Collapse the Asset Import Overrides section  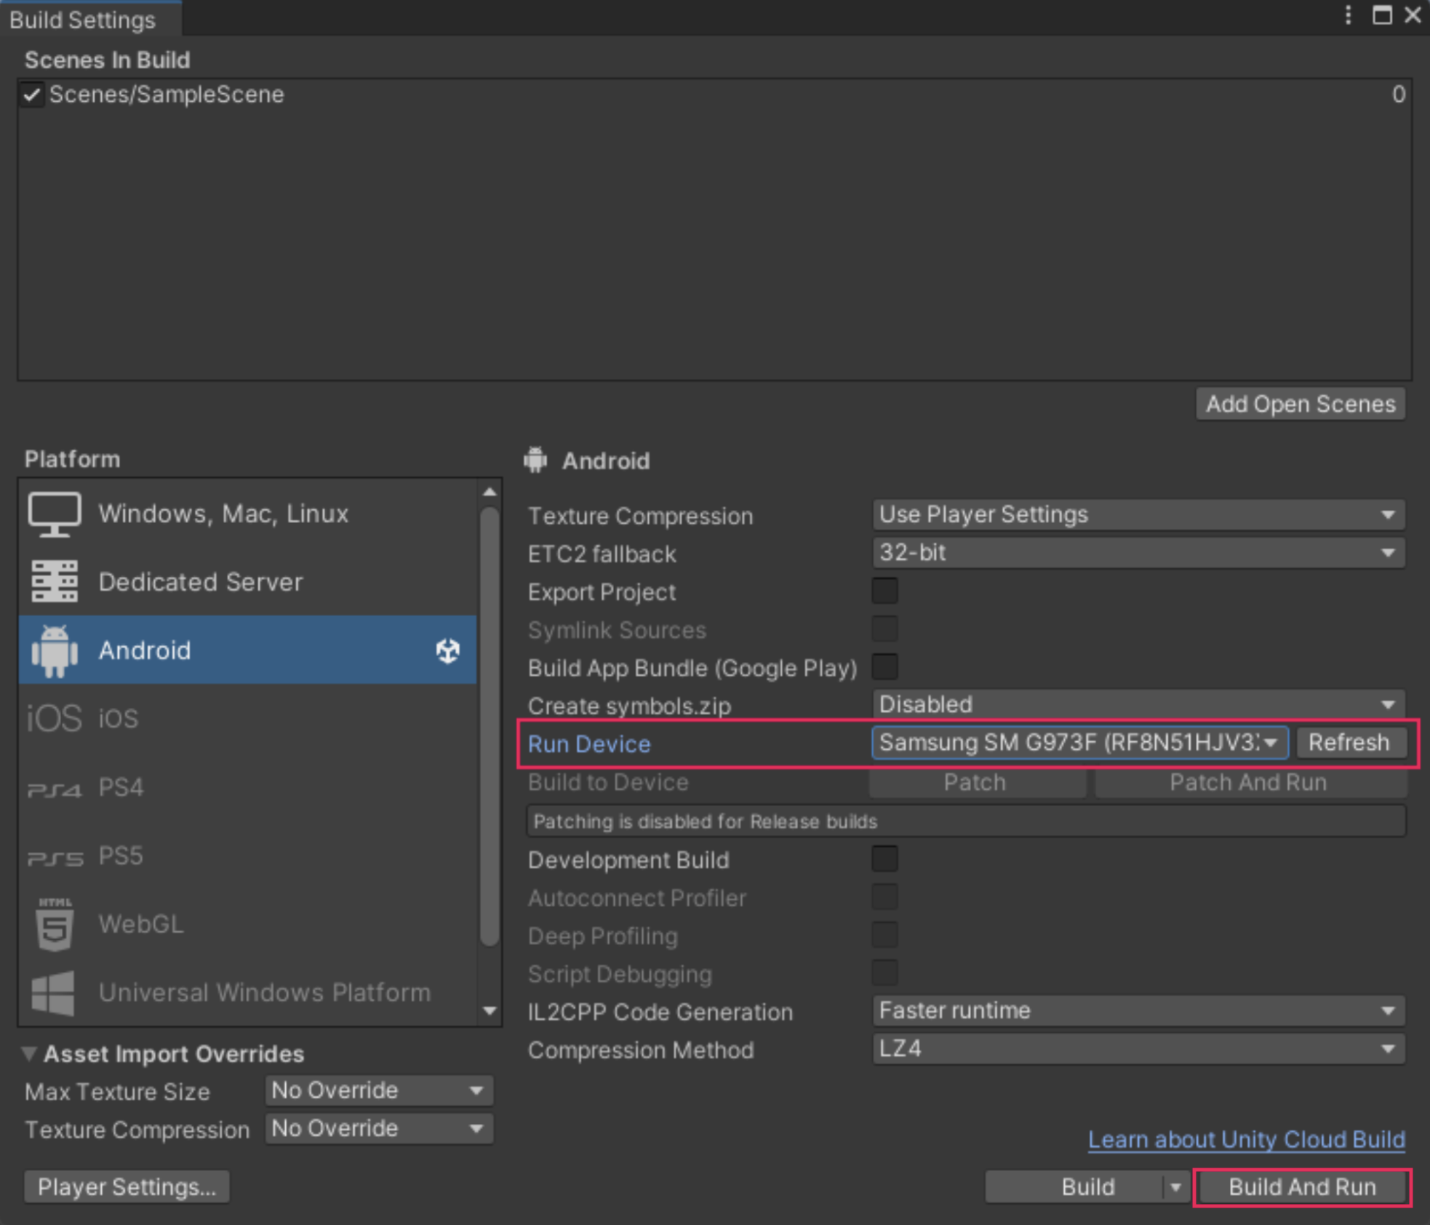[x=29, y=1053]
